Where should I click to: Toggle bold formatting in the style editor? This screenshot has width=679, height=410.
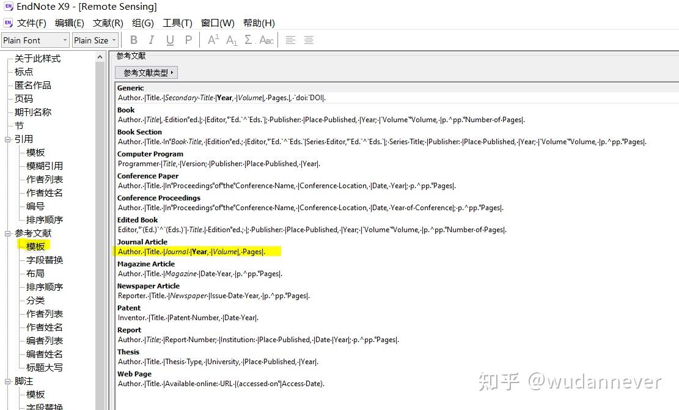(134, 40)
